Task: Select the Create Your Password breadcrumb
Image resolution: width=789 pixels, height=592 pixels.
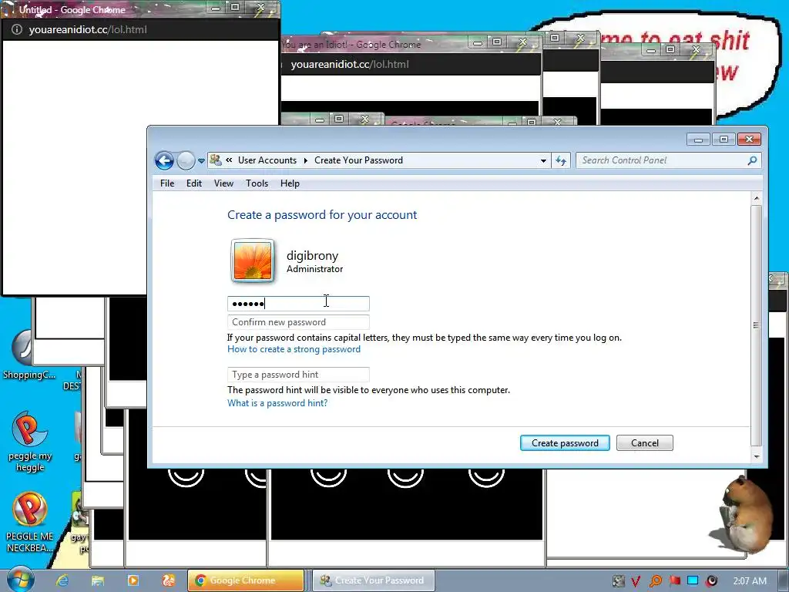Action: (358, 160)
